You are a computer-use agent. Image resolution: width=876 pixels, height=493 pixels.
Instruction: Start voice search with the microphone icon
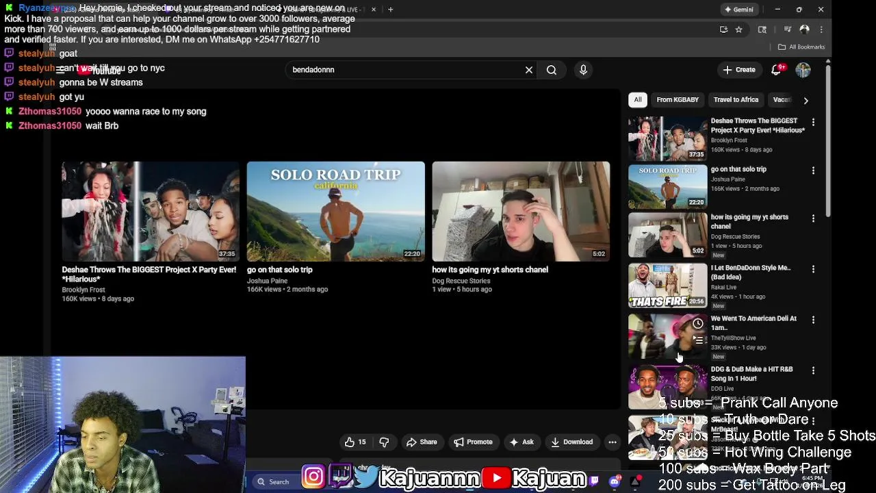point(583,70)
